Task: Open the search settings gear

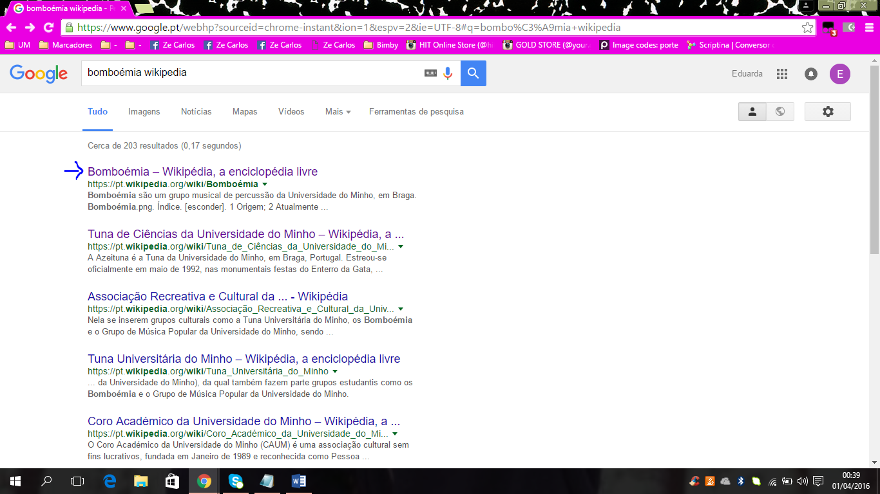Action: (x=828, y=111)
